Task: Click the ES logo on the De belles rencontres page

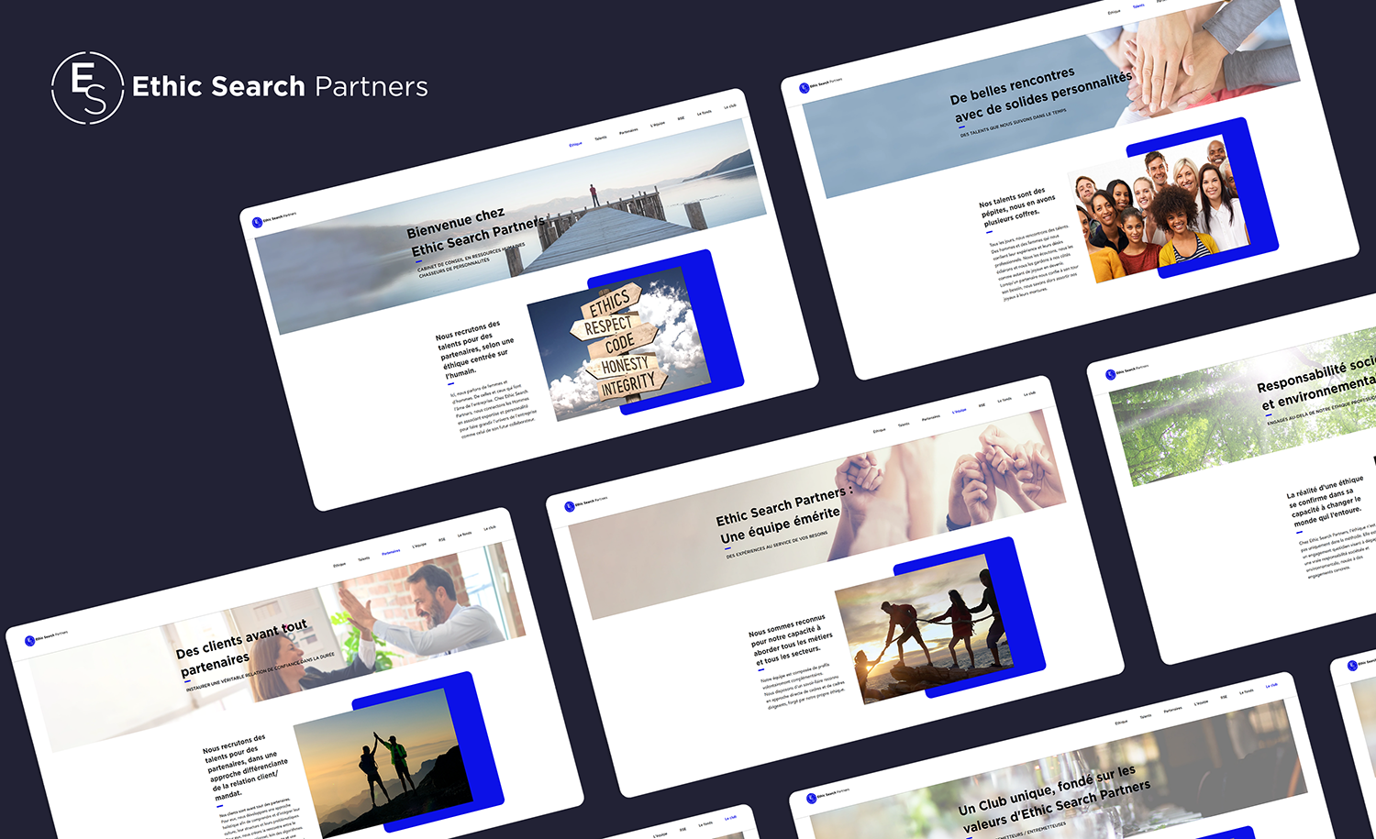Action: pos(804,88)
